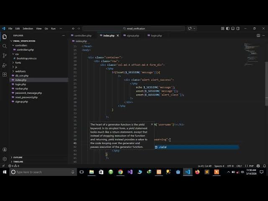
Task: Close the index.php tab
Action: 118,36
